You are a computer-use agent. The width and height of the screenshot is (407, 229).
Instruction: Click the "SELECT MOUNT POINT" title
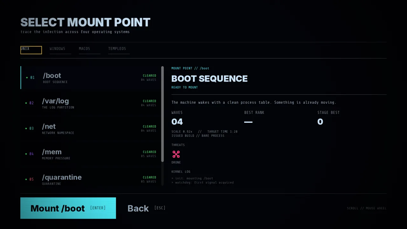click(x=85, y=22)
